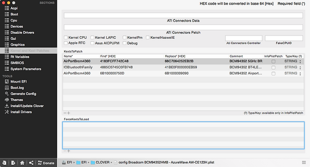
Task: Open Rt Variables section
Action: coord(20,57)
